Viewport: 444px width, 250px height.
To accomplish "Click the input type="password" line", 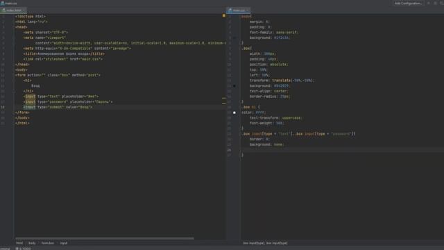I will click(x=68, y=102).
